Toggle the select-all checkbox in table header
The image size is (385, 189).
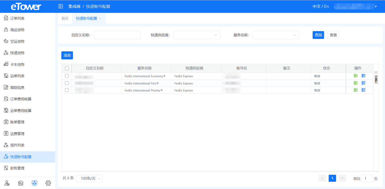click(67, 68)
